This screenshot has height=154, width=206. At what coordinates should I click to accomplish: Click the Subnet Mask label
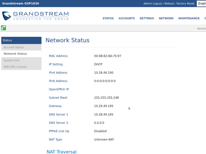[58, 98]
